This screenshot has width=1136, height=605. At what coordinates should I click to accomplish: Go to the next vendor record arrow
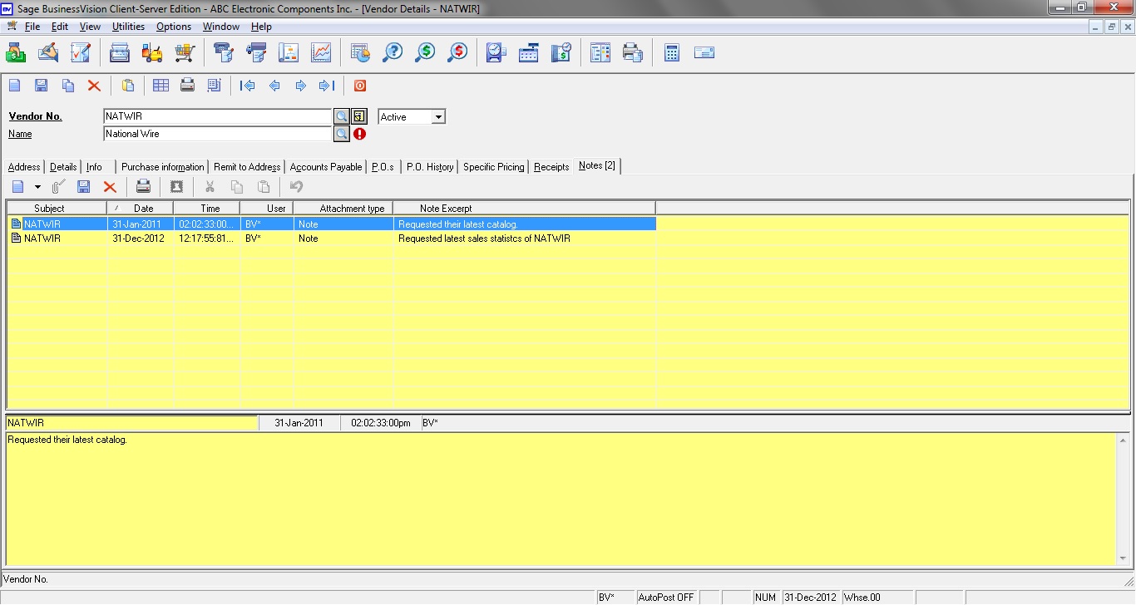tap(301, 86)
